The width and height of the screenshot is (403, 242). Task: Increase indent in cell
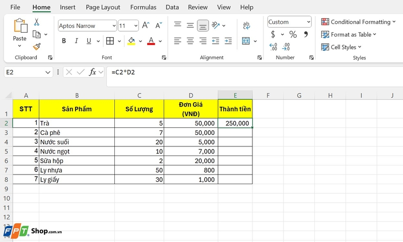[228, 41]
